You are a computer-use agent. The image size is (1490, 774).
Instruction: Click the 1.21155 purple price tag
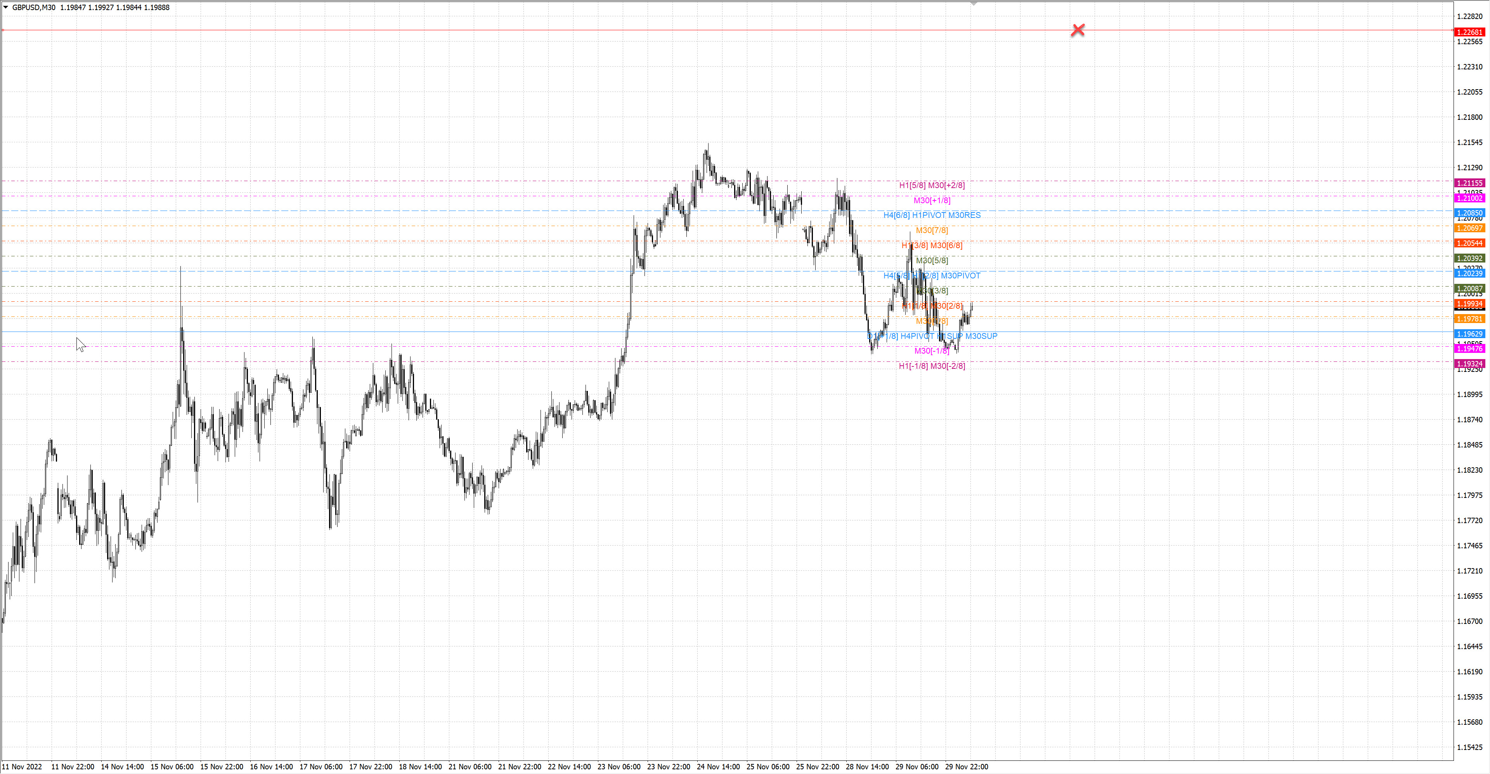(x=1469, y=183)
